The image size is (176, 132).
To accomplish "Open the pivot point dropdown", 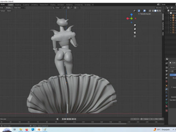I will click(x=65, y=8).
